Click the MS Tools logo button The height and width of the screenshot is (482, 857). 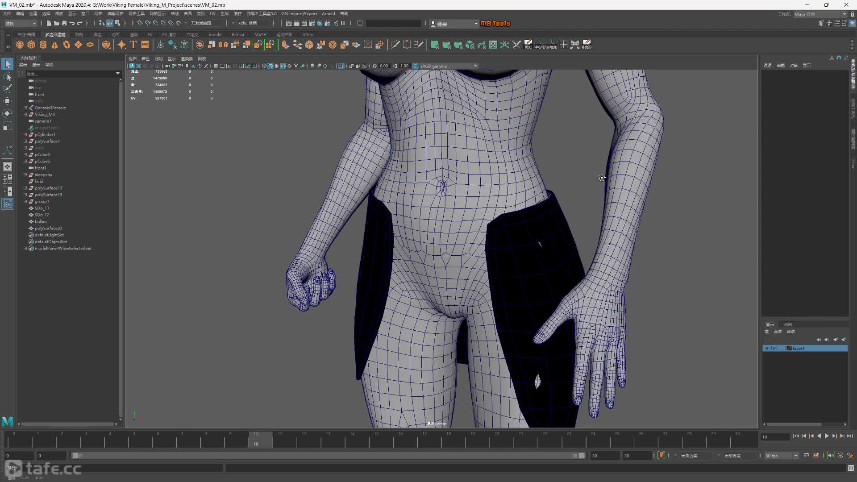coord(495,23)
